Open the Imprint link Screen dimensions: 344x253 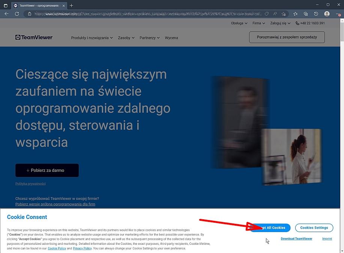[327, 238]
